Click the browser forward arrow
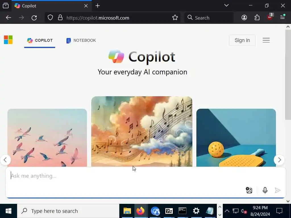Viewport: 291px width, 218px height. click(x=21, y=18)
